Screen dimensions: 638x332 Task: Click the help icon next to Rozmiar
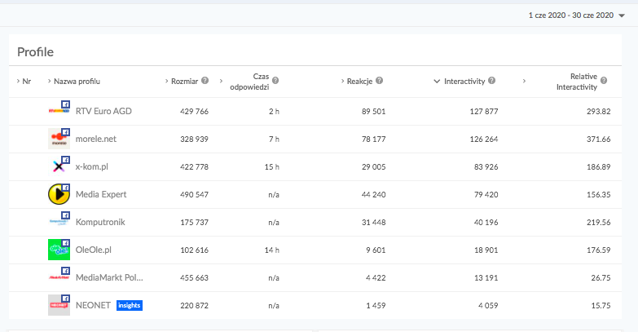click(205, 81)
